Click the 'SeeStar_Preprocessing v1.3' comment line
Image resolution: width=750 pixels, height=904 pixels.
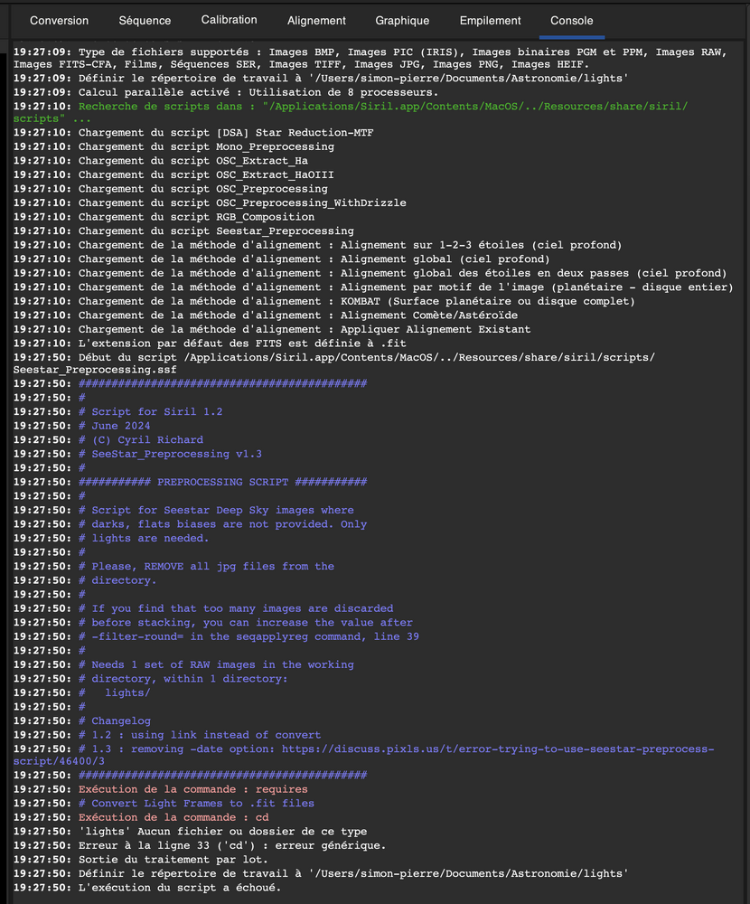[176, 454]
